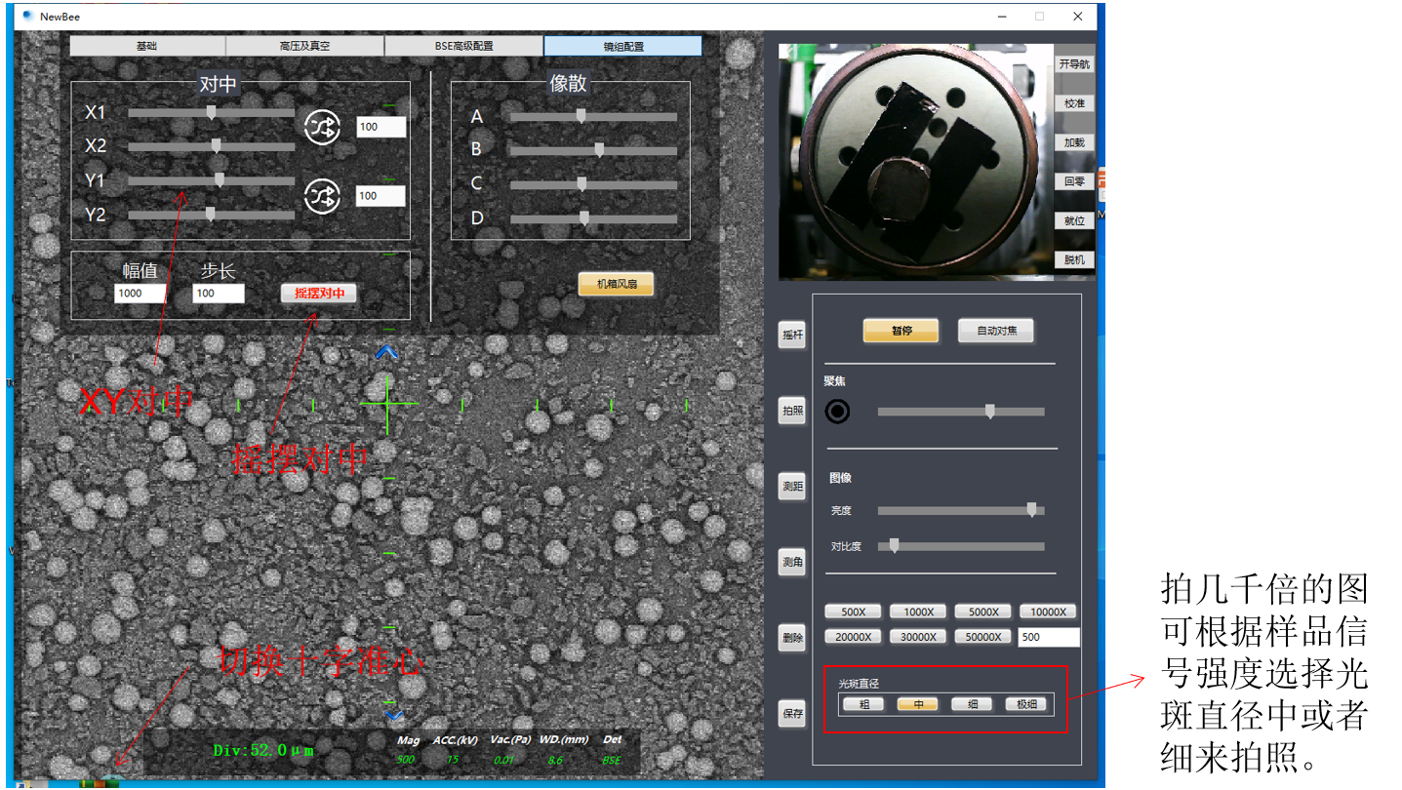Open the BSE高级配置 tab
This screenshot has height=790, width=1402.
463,46
